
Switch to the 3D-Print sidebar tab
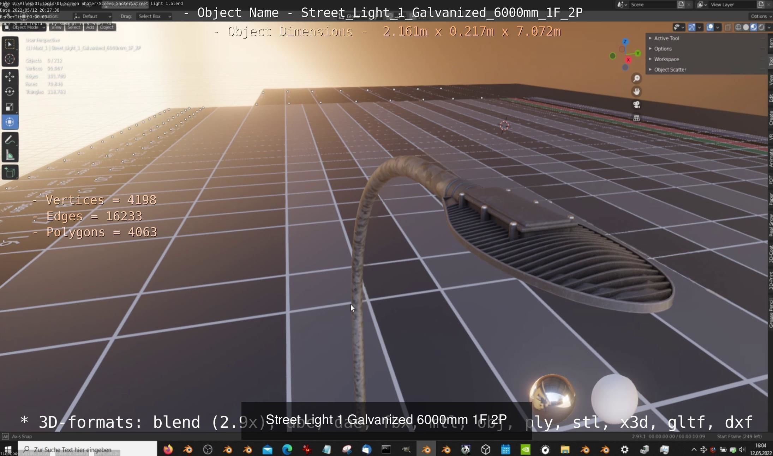771,281
